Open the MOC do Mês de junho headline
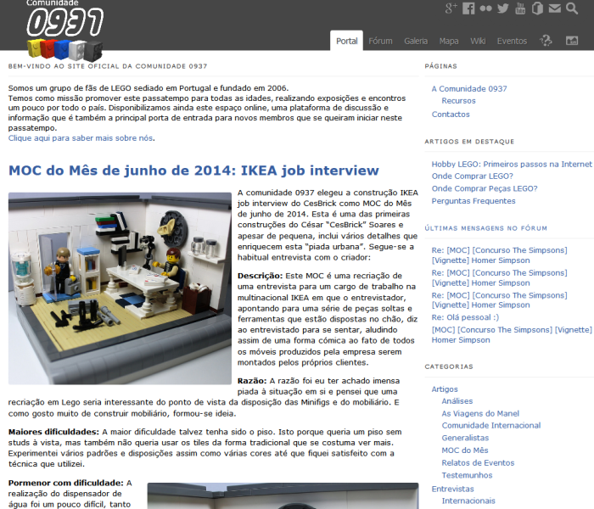This screenshot has height=509, width=594. 193,171
